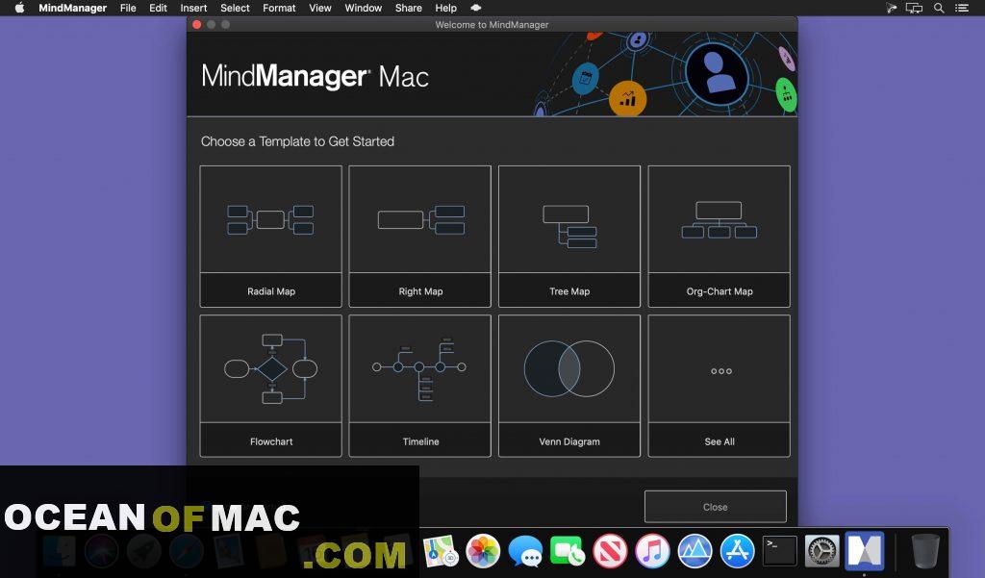Open the Apple menu
Image resolution: width=985 pixels, height=578 pixels.
coord(19,8)
